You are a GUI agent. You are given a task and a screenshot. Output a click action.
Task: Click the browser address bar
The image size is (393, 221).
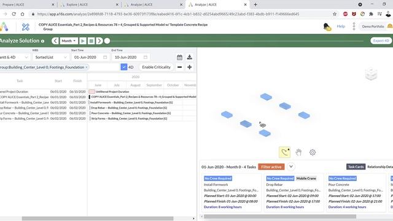[168, 14]
